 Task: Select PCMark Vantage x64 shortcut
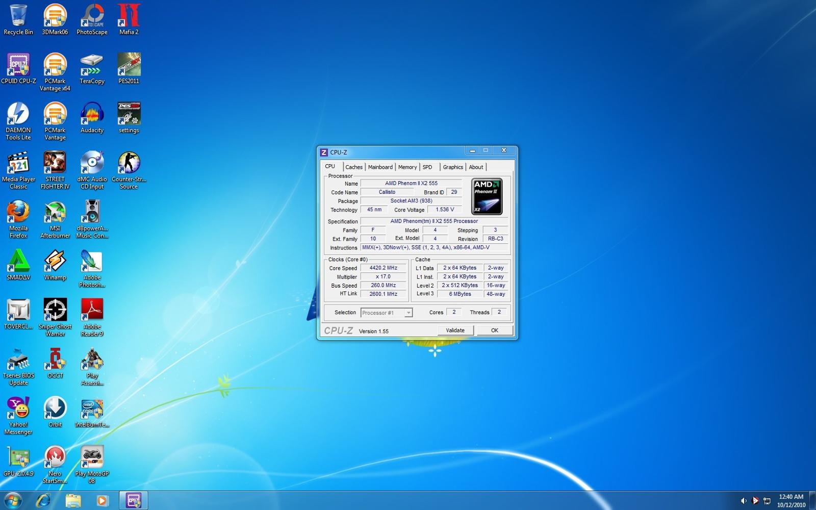click(55, 72)
